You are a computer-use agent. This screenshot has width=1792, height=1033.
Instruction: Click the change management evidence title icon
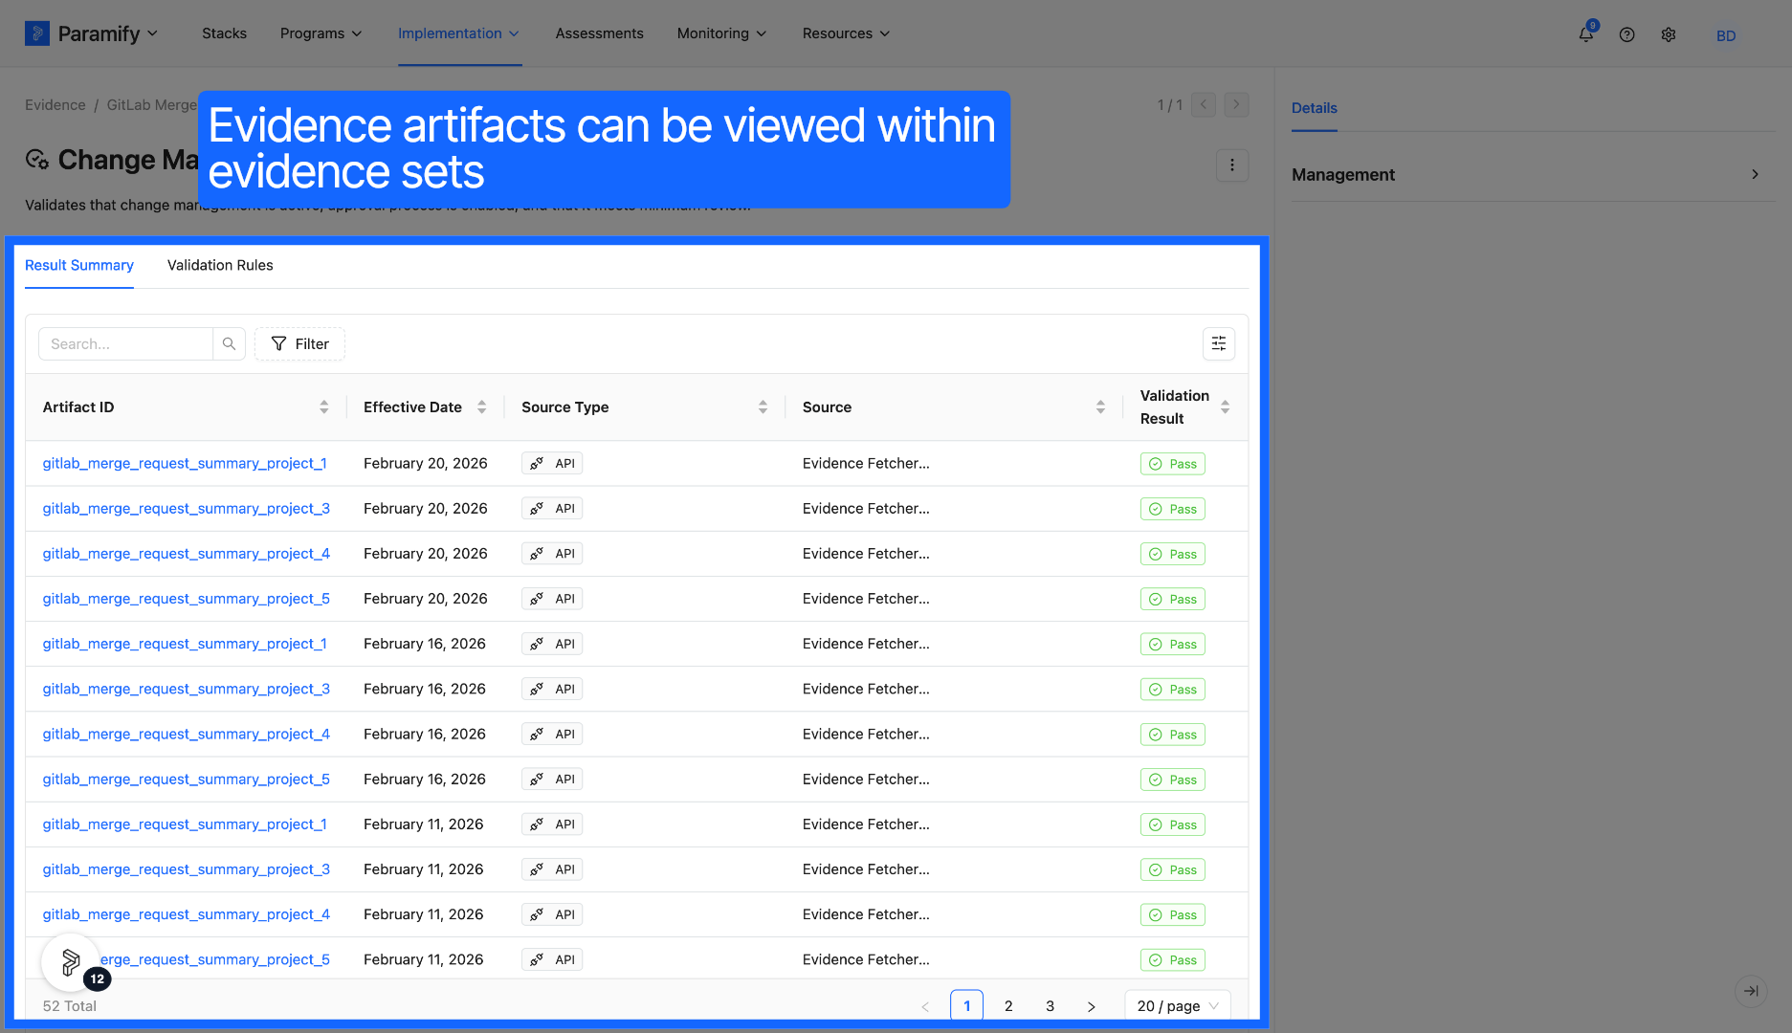(37, 160)
